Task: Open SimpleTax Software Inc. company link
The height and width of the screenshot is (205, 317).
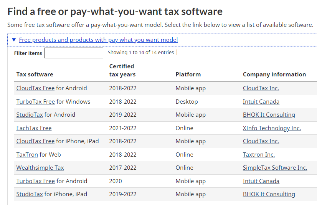Action: 275,168
